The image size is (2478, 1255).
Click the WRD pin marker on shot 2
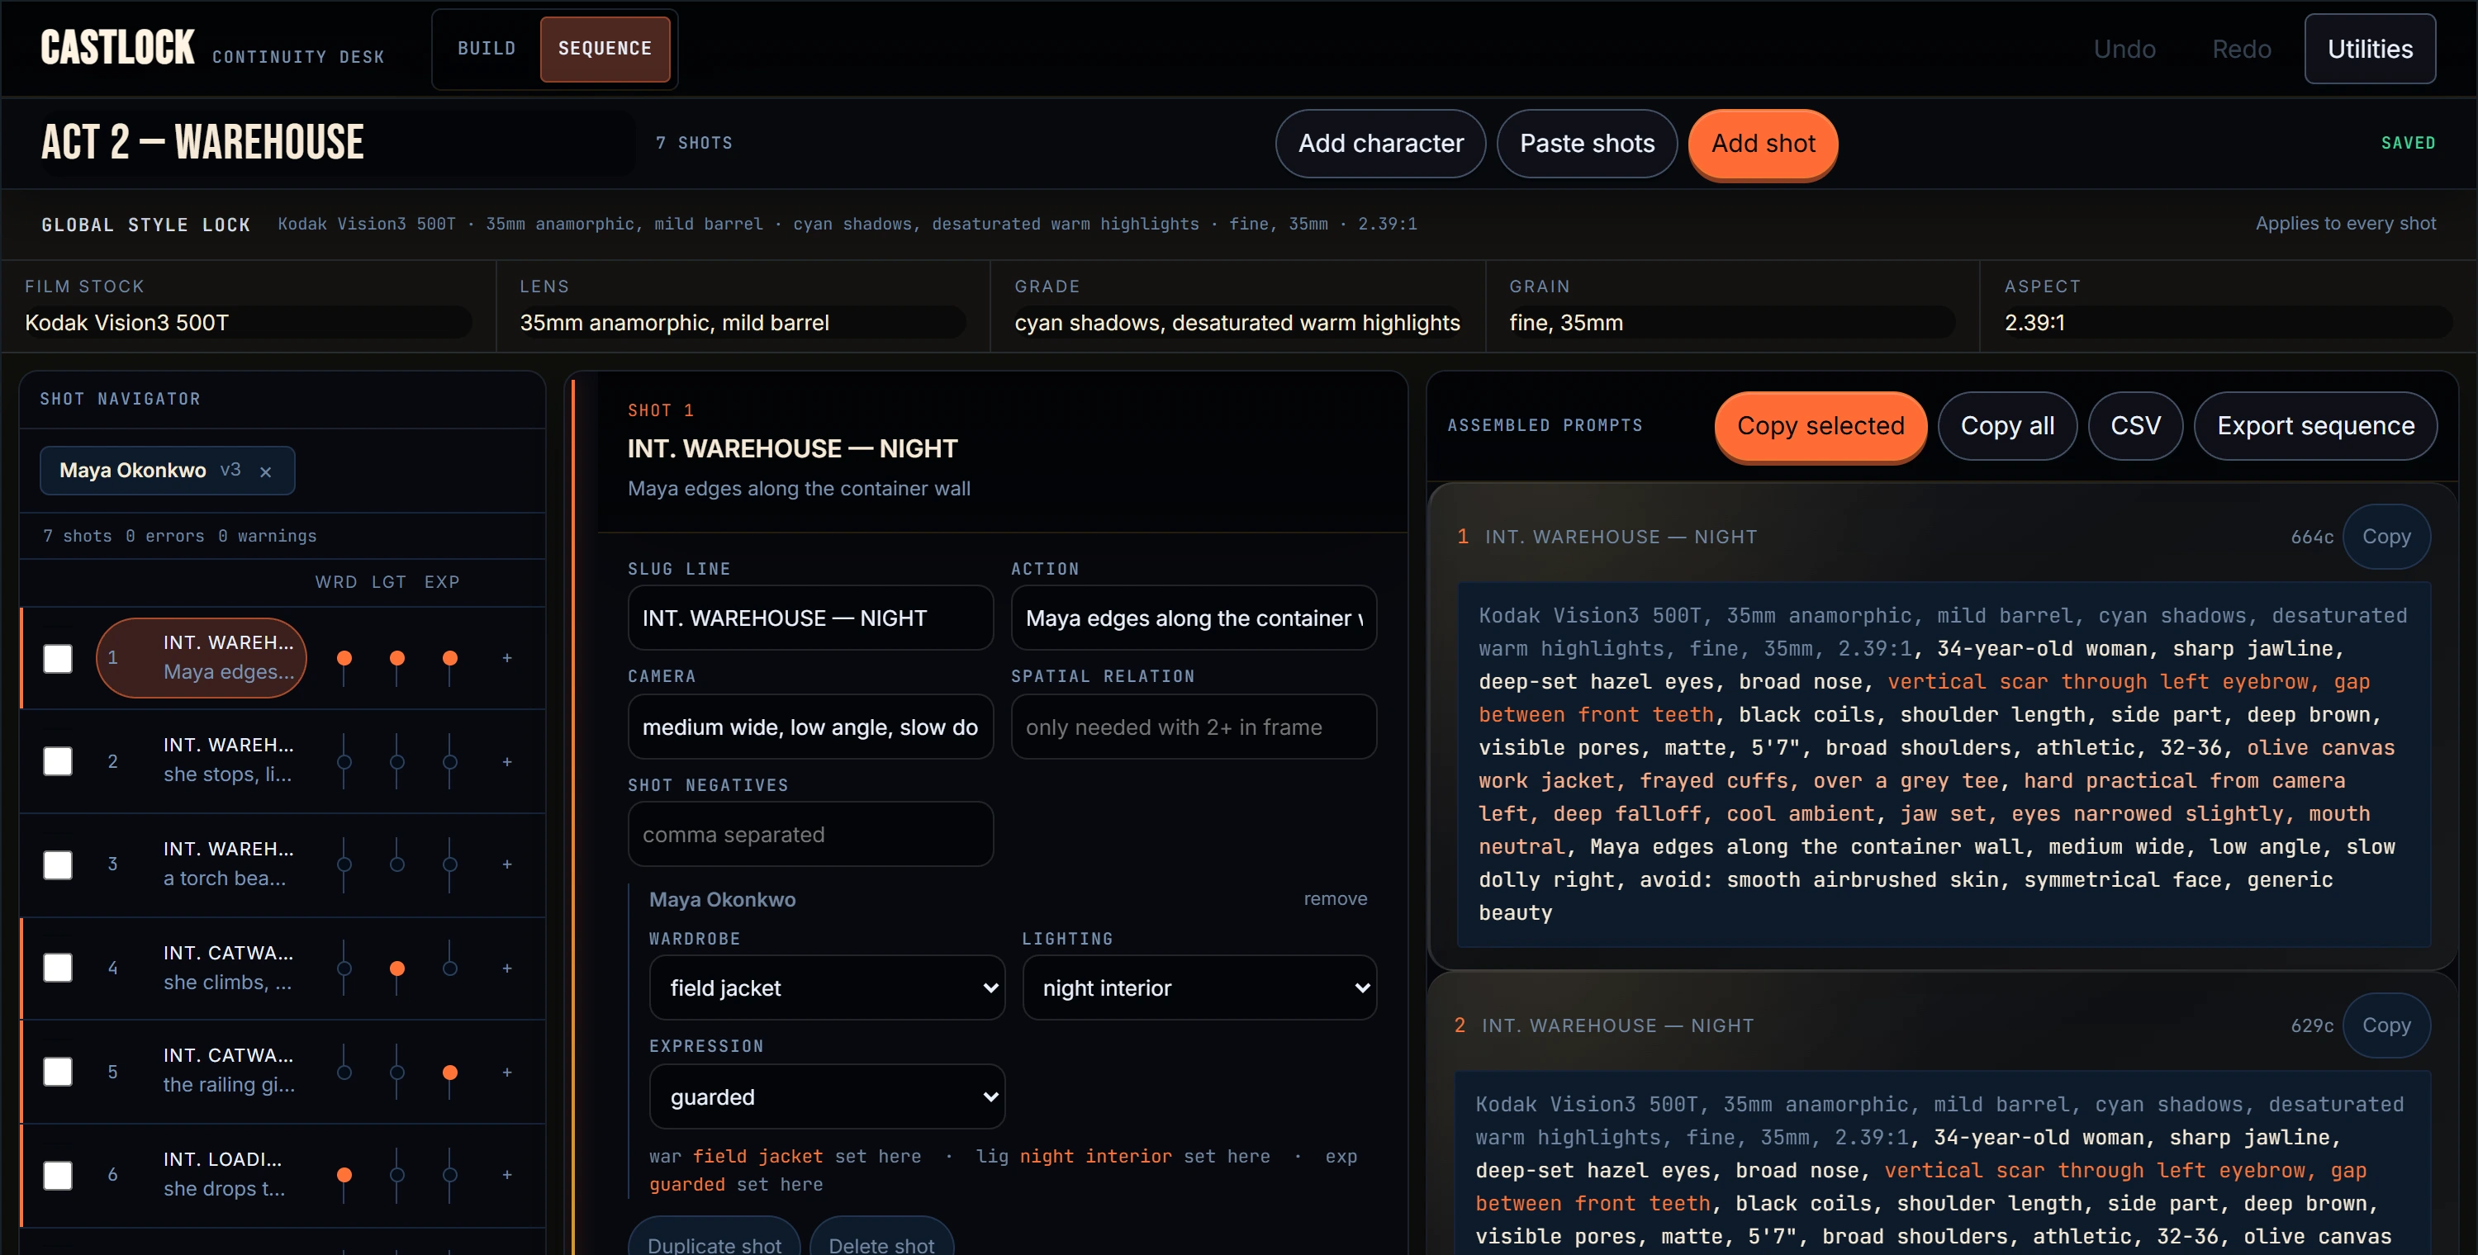point(344,761)
